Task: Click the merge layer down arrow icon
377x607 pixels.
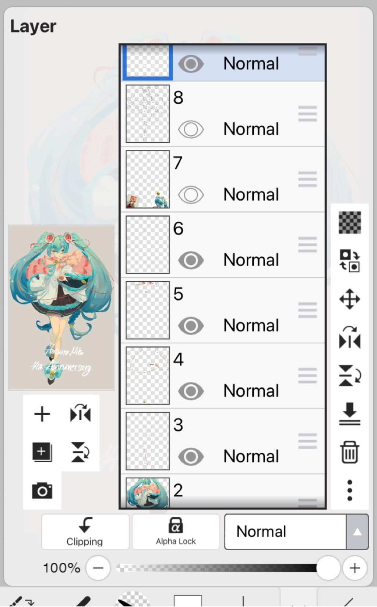Action: 349,414
